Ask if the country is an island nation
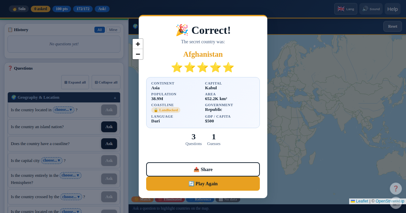Viewport: 406px width, 213px height. tap(109, 127)
